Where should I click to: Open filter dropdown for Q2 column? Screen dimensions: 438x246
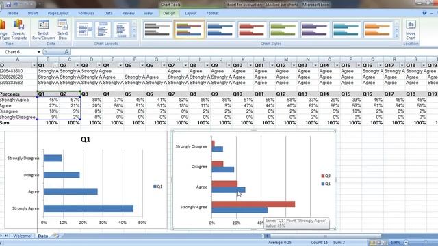[x=77, y=66]
